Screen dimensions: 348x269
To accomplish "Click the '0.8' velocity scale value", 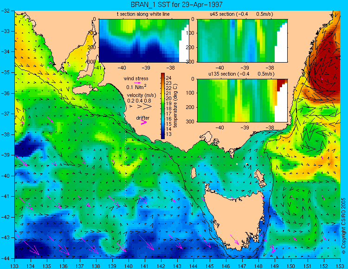I will click(x=148, y=101).
